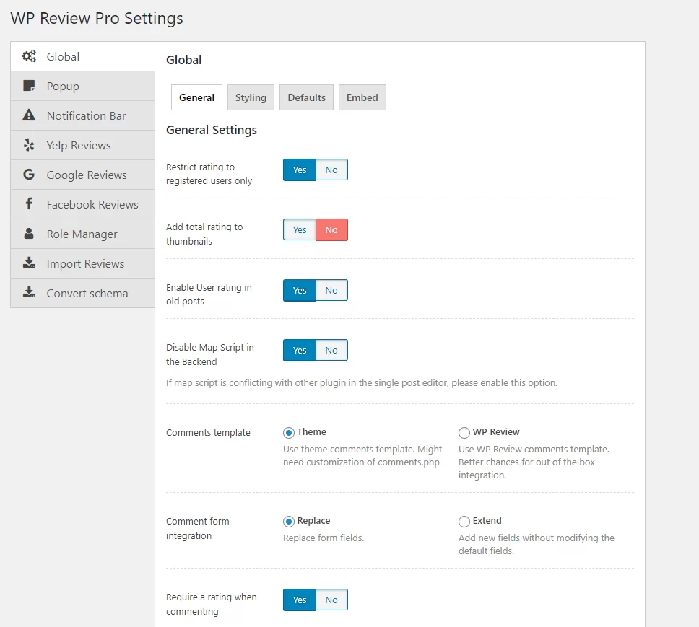The width and height of the screenshot is (699, 627).
Task: Click the Global settings gear icon
Action: click(30, 56)
